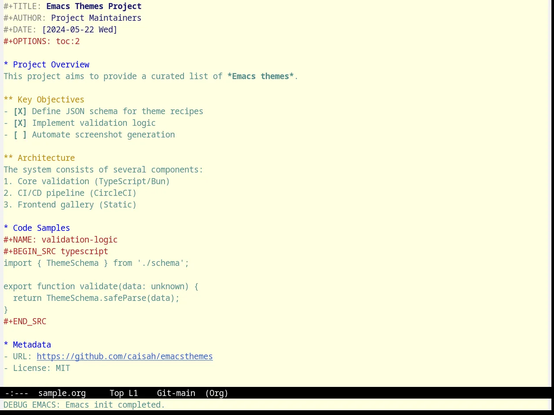Click the Architecture heading text
Viewport: 554px width, 415px height.
tap(46, 158)
